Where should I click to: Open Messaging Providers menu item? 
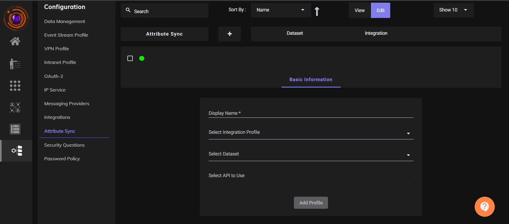click(67, 104)
